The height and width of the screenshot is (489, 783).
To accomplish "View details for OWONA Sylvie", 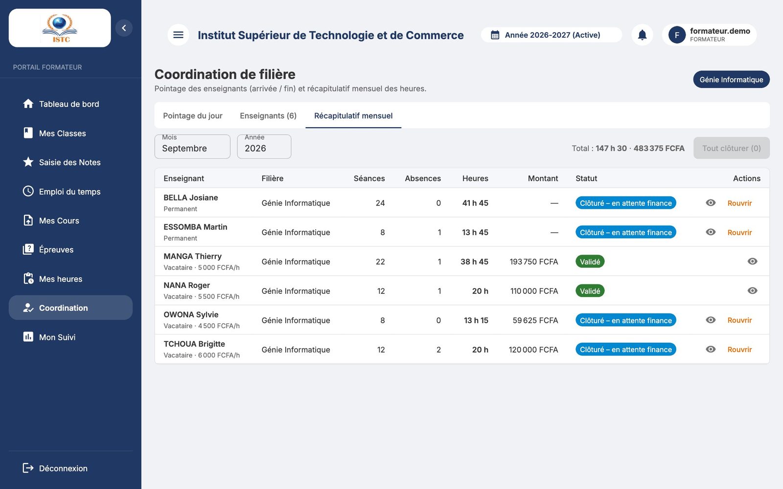I will tap(711, 320).
